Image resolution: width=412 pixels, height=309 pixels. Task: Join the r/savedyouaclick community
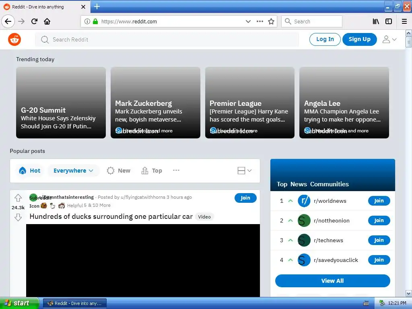379,260
